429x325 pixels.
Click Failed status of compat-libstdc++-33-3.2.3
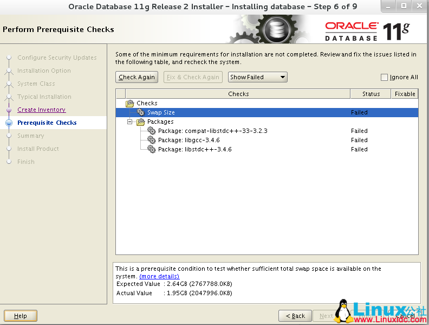coord(359,131)
